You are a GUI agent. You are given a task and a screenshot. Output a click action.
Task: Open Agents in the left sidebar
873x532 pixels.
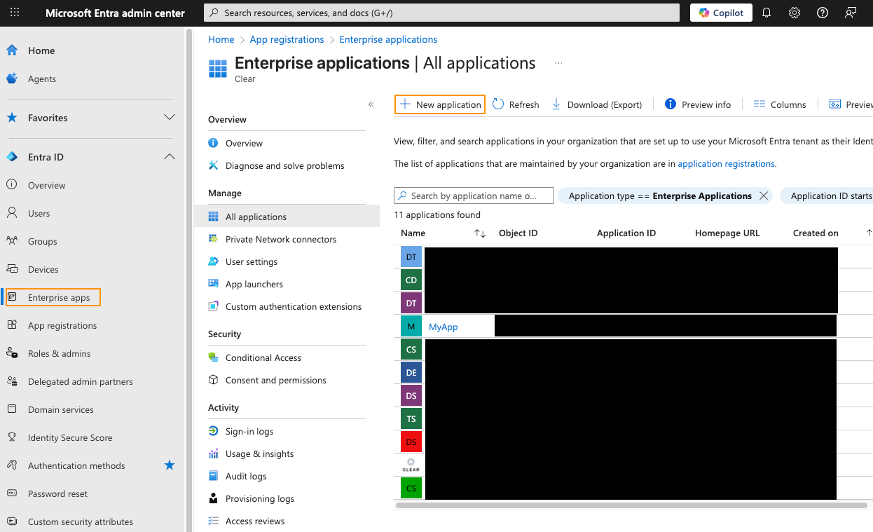[42, 79]
